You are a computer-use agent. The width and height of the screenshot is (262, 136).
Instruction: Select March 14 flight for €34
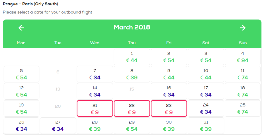tap(95, 91)
